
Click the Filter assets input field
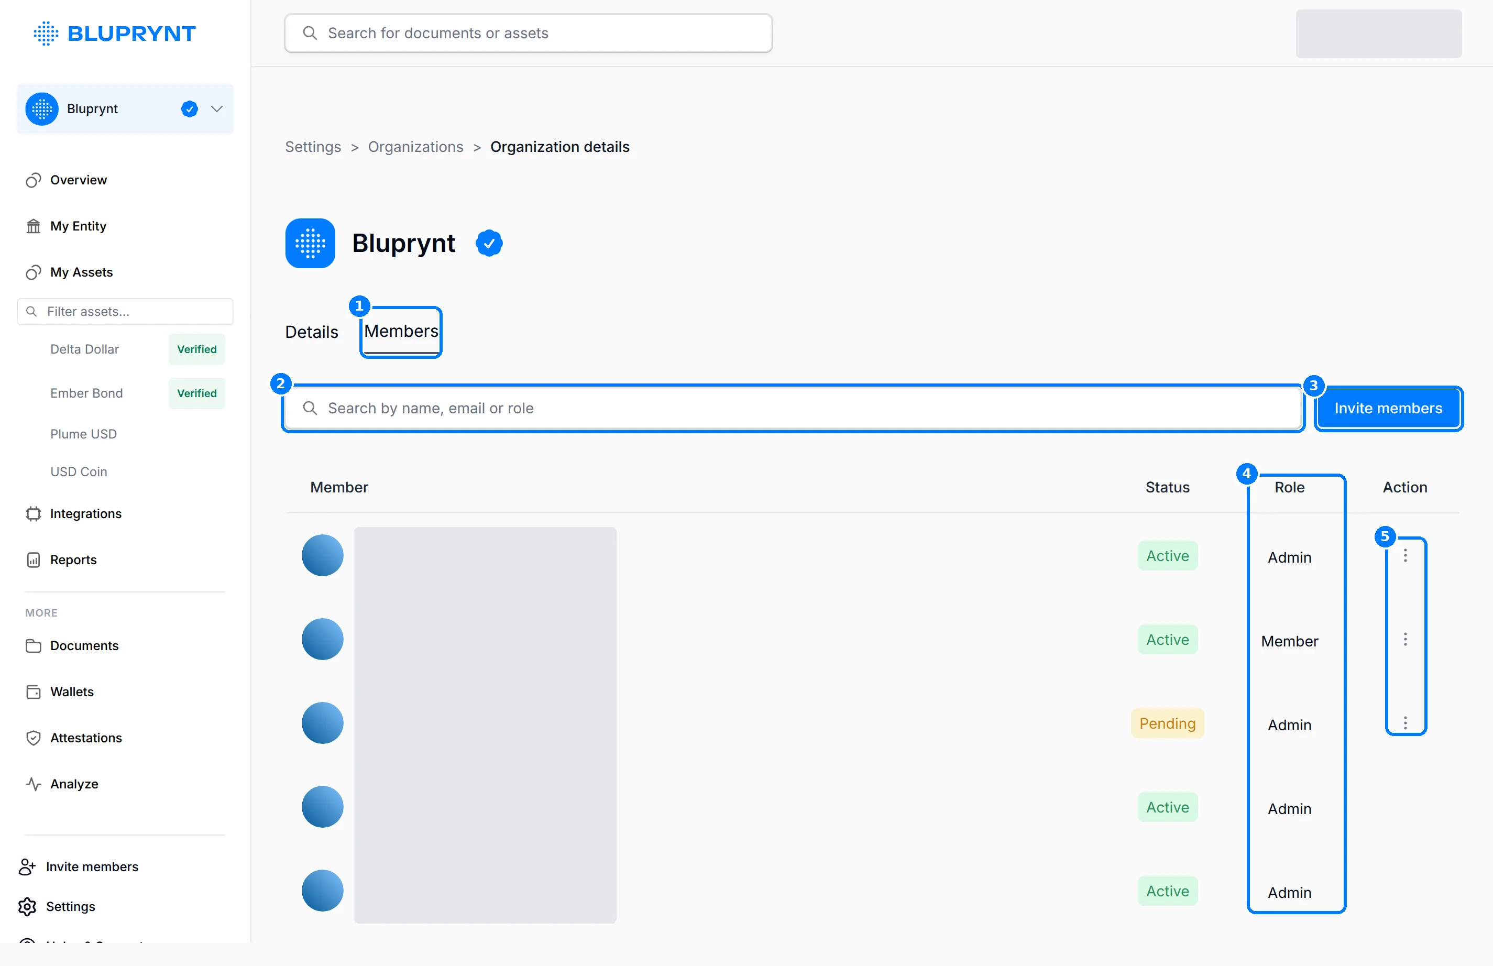[x=125, y=312]
